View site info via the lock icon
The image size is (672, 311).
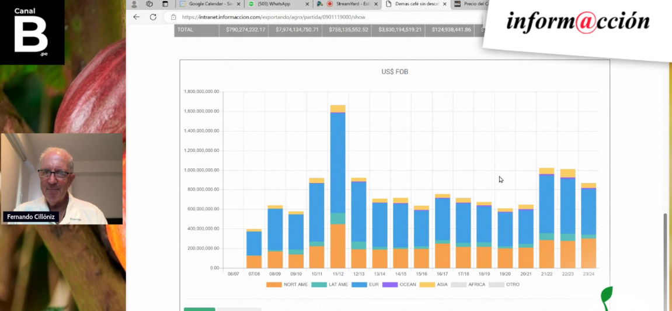tap(173, 17)
